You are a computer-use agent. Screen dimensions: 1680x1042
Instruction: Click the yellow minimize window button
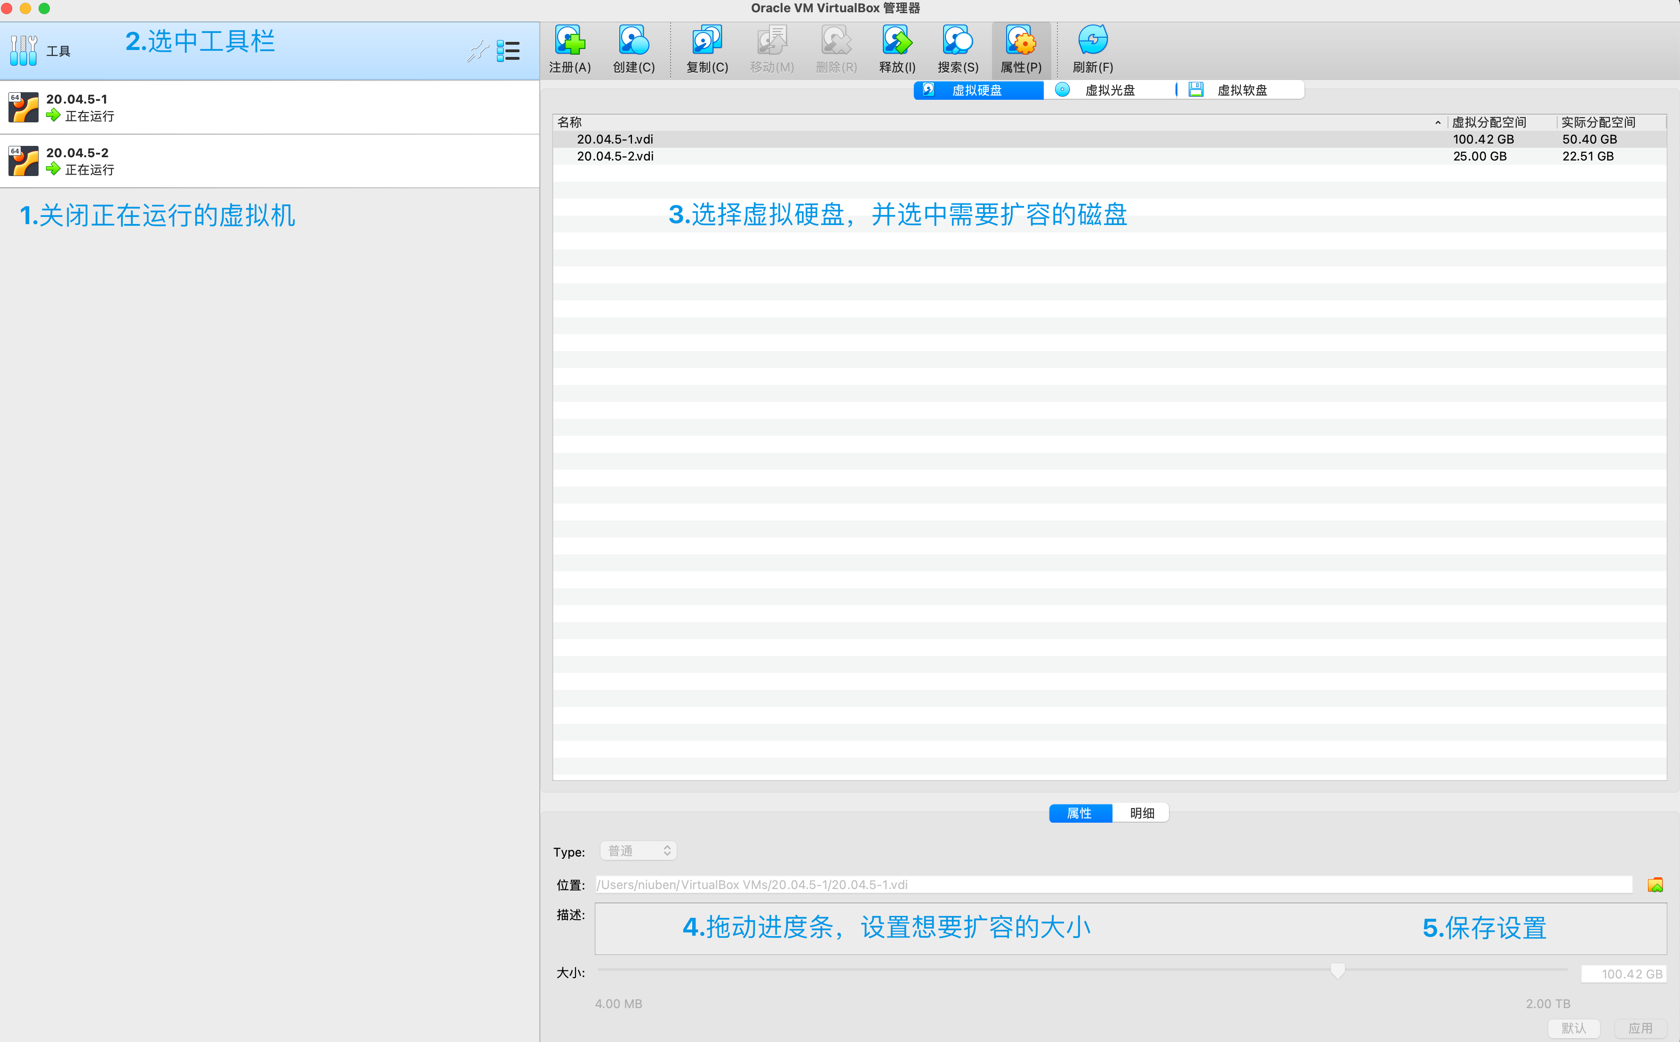25,8
